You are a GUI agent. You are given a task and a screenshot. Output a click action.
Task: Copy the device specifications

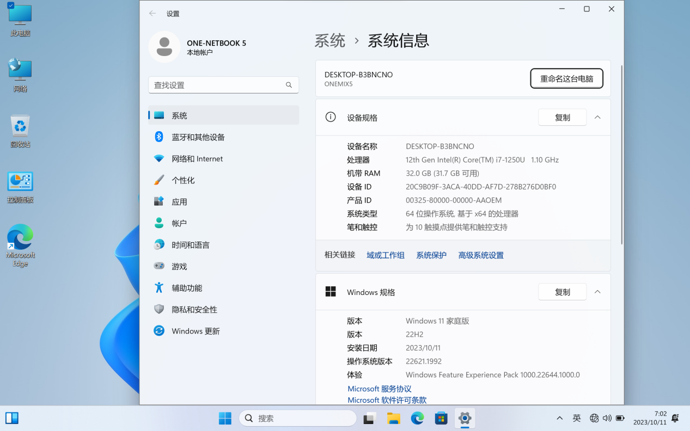pyautogui.click(x=562, y=118)
